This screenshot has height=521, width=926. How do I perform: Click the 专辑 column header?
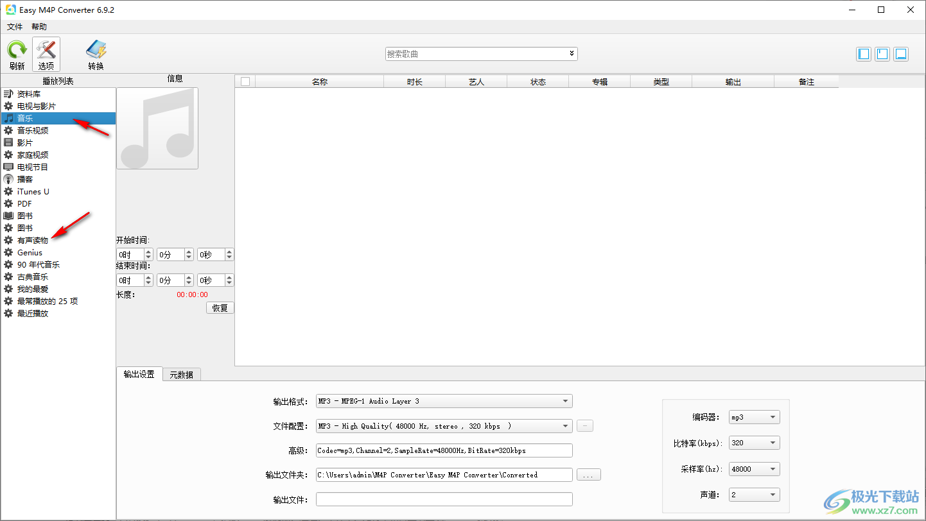click(x=599, y=81)
